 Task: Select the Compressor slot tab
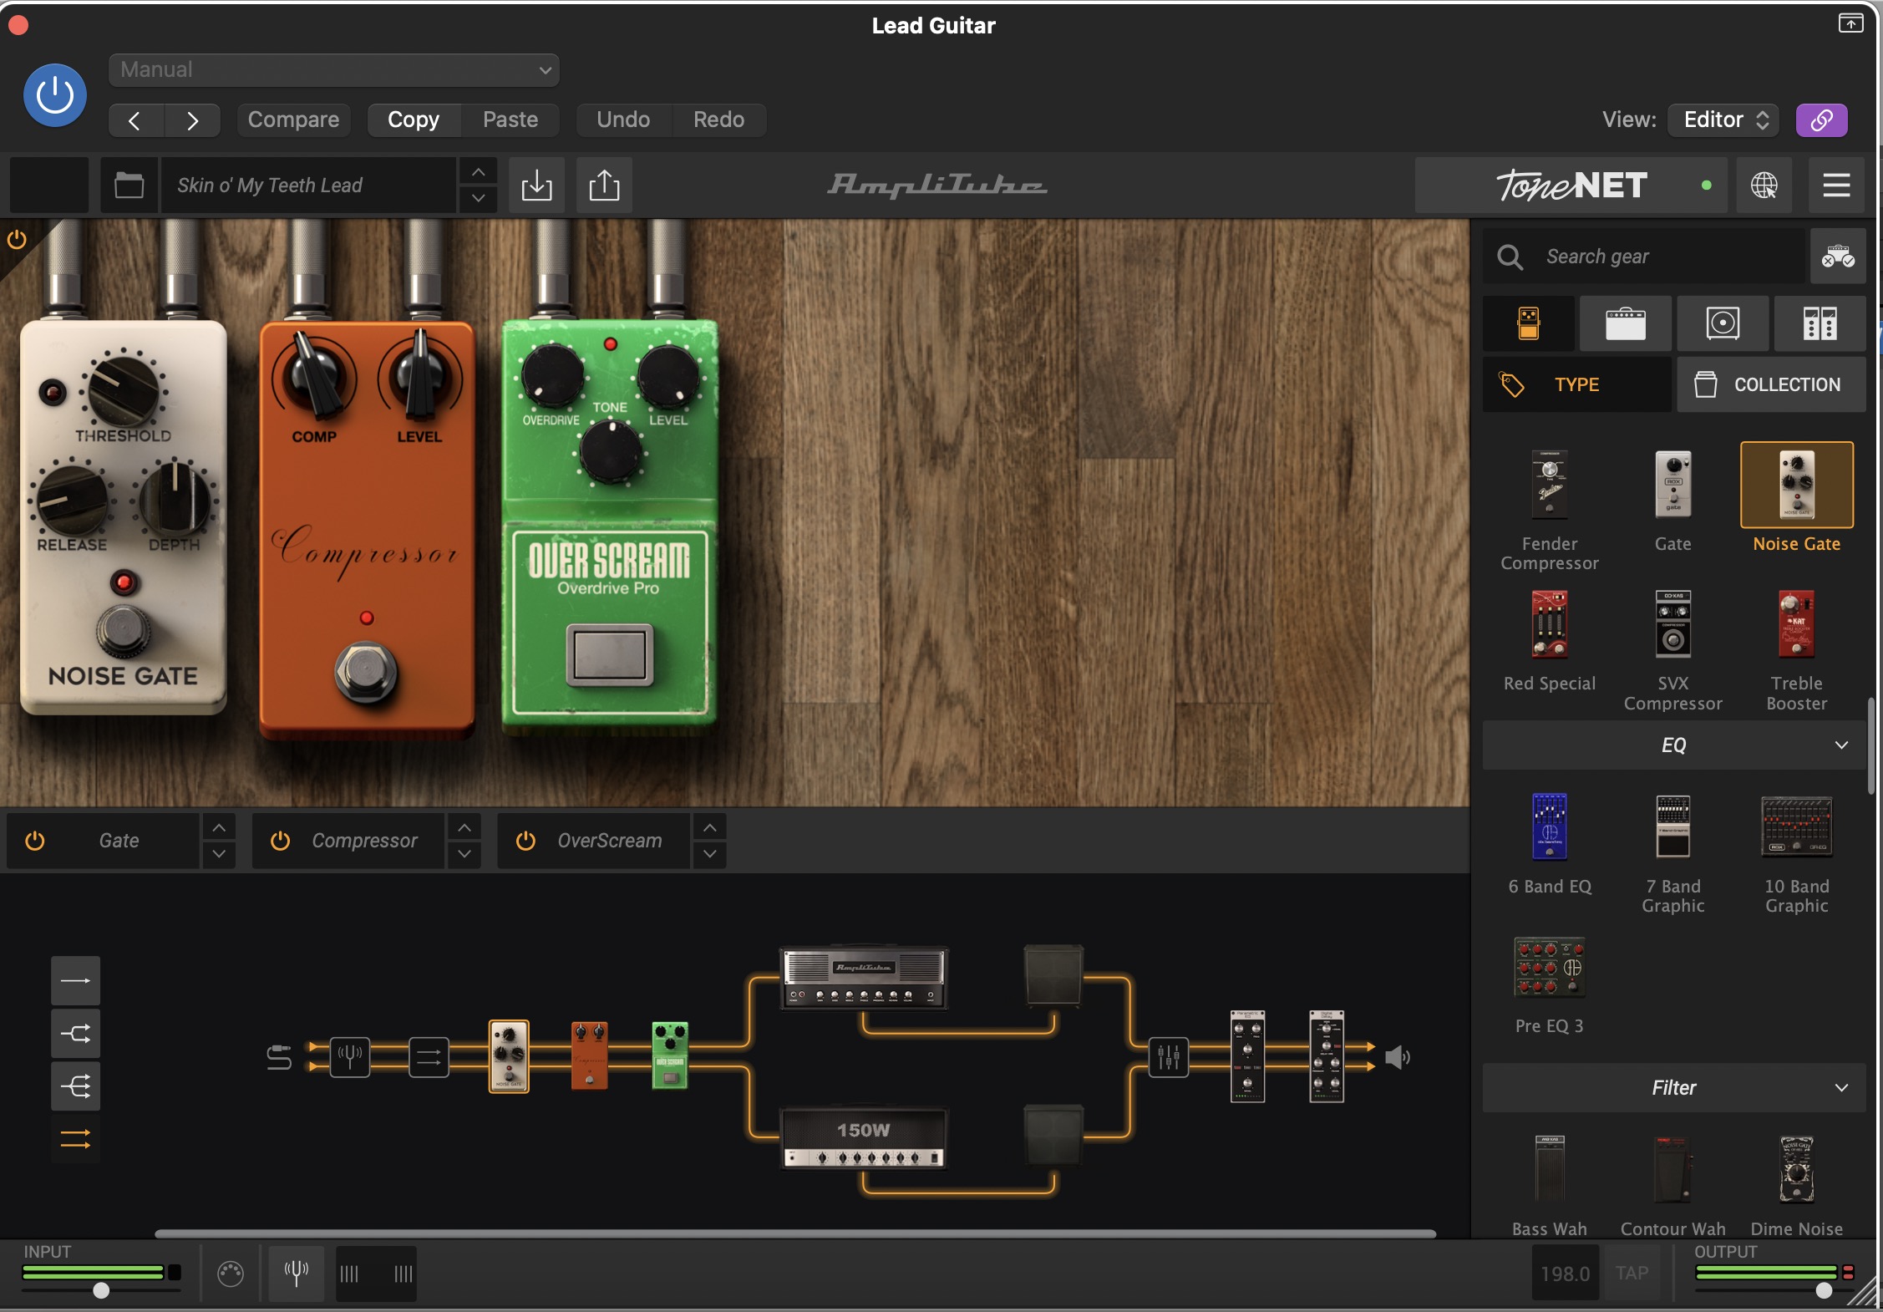click(348, 841)
